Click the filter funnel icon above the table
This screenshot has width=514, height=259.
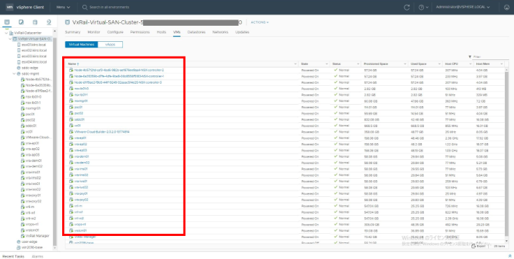pyautogui.click(x=470, y=57)
